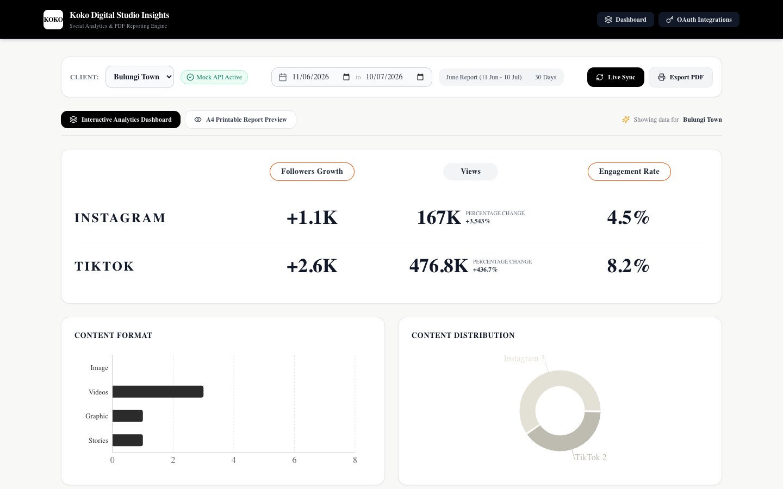Click the INSTAGRAM row label
The height and width of the screenshot is (489, 783).
(x=120, y=218)
